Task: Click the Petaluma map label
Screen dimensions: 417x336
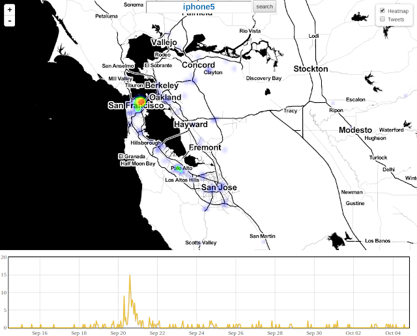Action: [106, 16]
